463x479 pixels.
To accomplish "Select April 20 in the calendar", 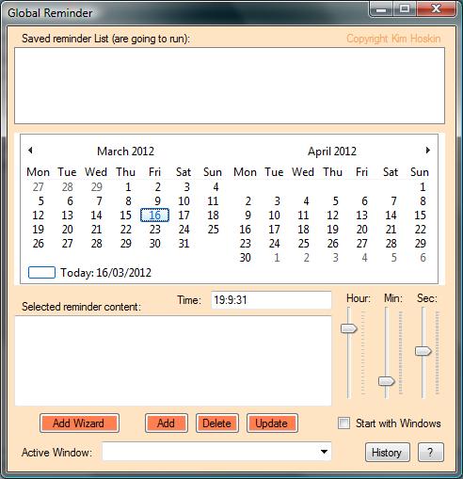I will pyautogui.click(x=361, y=230).
